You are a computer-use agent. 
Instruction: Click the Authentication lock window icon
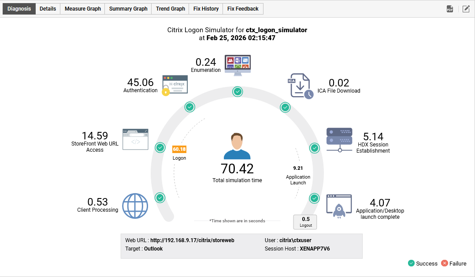pos(174,85)
